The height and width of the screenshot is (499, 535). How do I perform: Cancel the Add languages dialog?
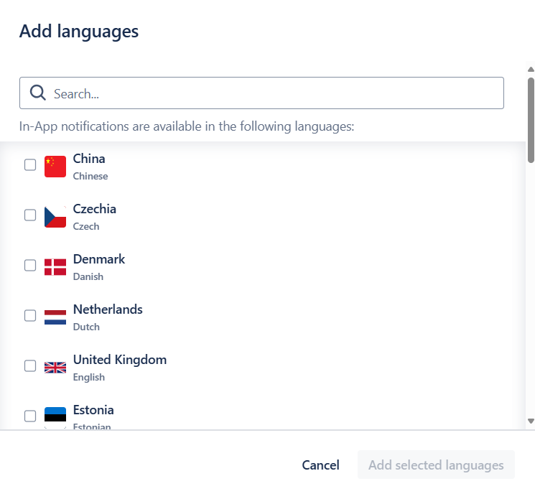(321, 465)
